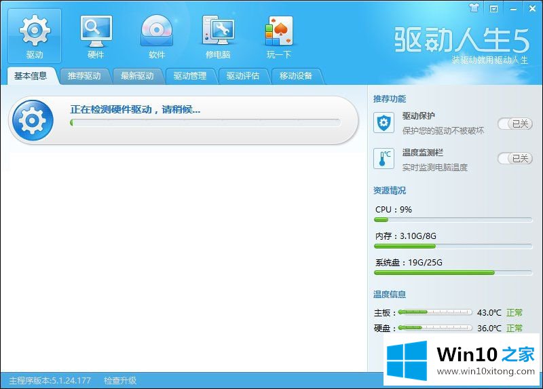The height and width of the screenshot is (389, 543).
Task: Click 保护您的驱动不被破坏 description text
Action: [x=443, y=130]
